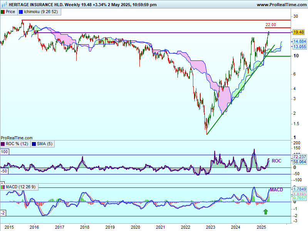Select the red 22.00 target price label

tap(271, 25)
